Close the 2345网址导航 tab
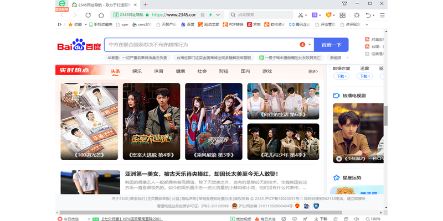This screenshot has width=443, height=221. [x=135, y=5]
